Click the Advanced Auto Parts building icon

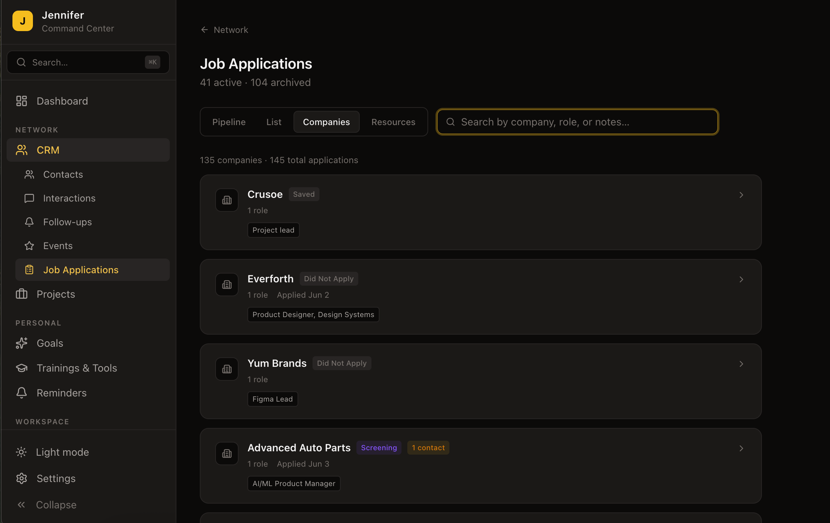tap(227, 454)
